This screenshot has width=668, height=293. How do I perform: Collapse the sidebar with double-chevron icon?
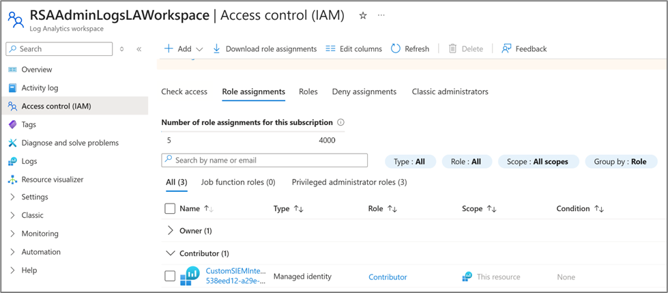139,49
